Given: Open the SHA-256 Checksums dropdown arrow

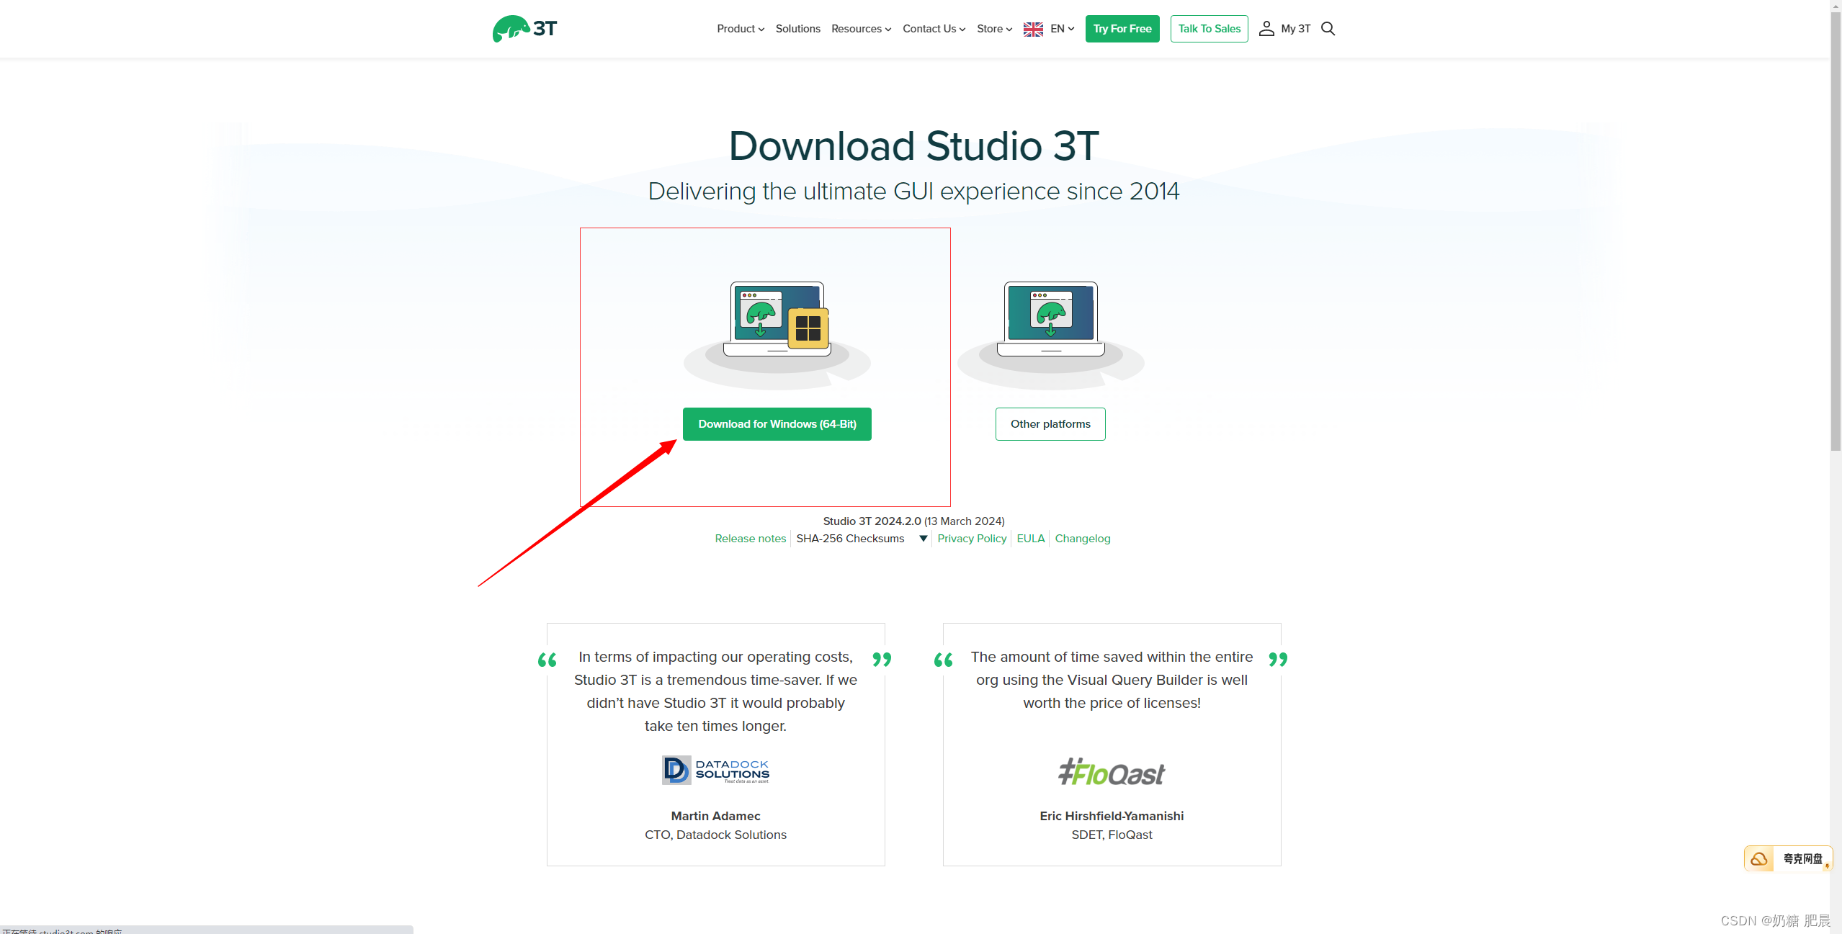Looking at the screenshot, I should point(923,539).
